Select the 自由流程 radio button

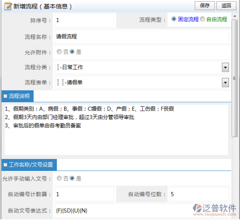202,19
